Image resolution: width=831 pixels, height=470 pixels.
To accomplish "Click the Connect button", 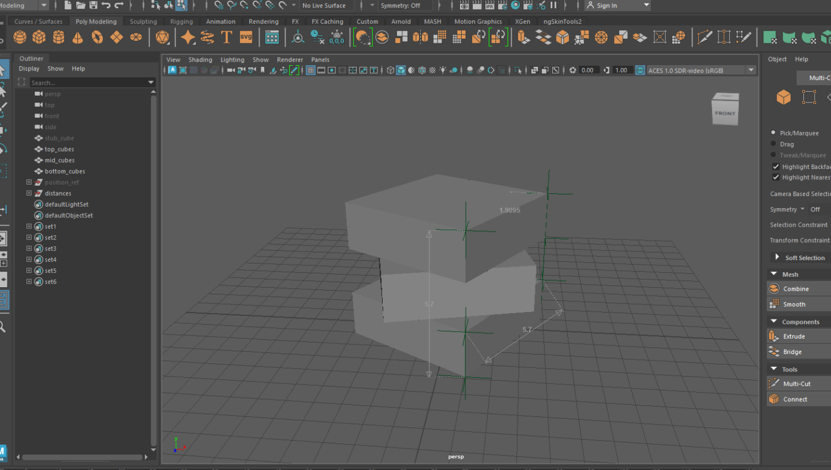I will coord(799,398).
